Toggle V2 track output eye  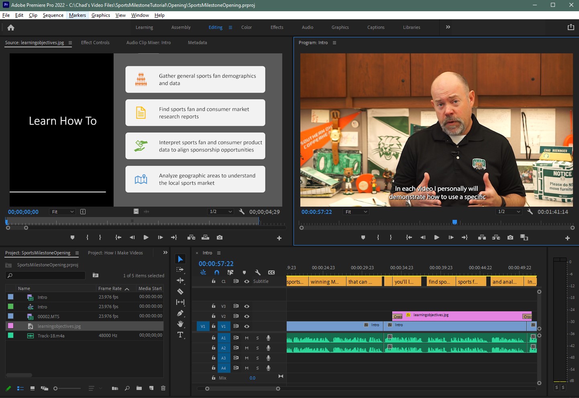(247, 316)
